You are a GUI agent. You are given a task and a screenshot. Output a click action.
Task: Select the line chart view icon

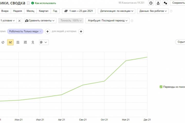[10, 42]
